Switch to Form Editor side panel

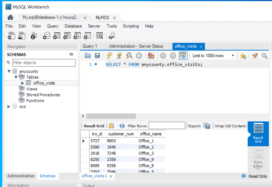click(x=258, y=158)
